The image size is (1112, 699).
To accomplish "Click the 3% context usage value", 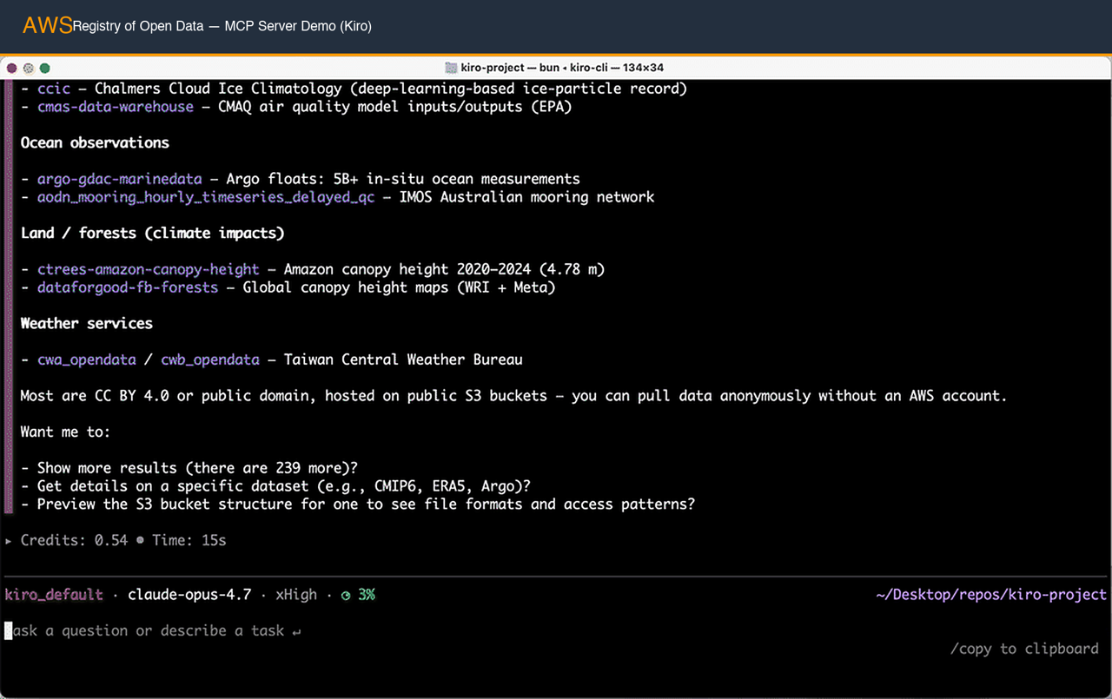I will 365,595.
